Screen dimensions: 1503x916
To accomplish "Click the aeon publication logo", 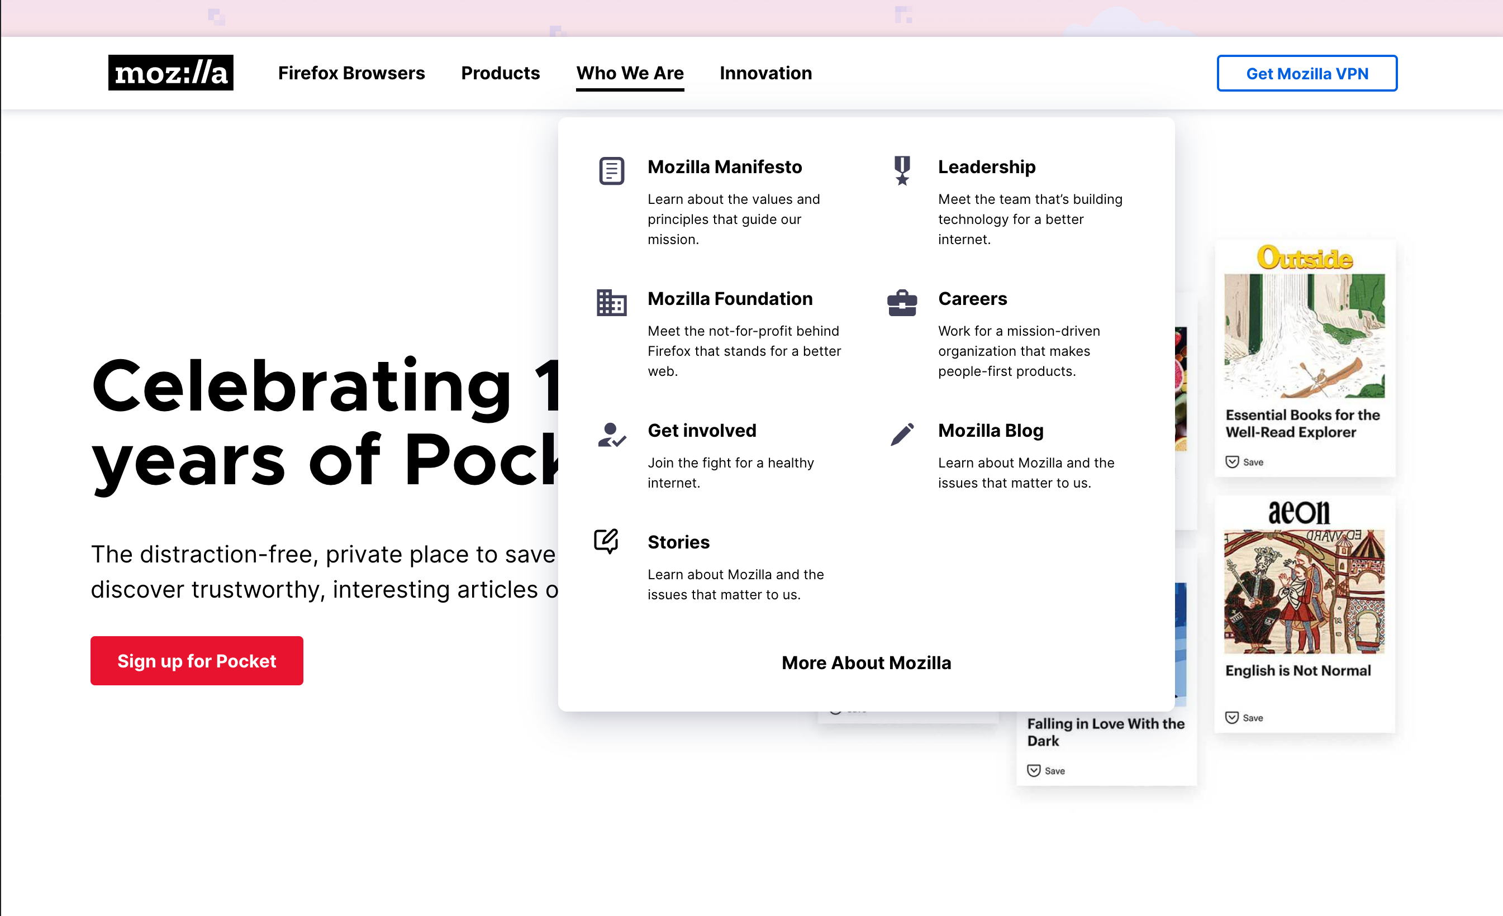I will tap(1299, 512).
